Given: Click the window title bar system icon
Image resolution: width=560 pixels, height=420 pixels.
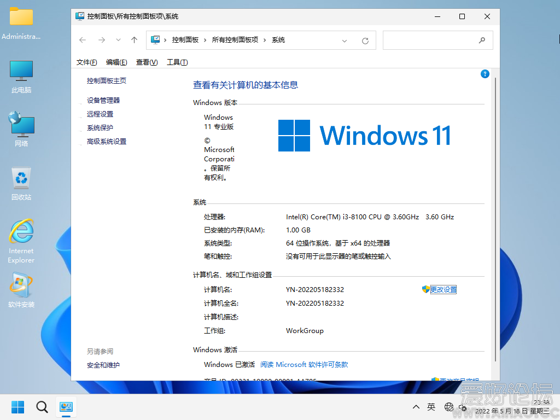Looking at the screenshot, I should pos(80,16).
